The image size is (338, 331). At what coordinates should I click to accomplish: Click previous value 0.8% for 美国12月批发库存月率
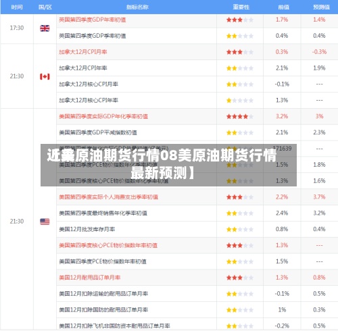pyautogui.click(x=282, y=229)
